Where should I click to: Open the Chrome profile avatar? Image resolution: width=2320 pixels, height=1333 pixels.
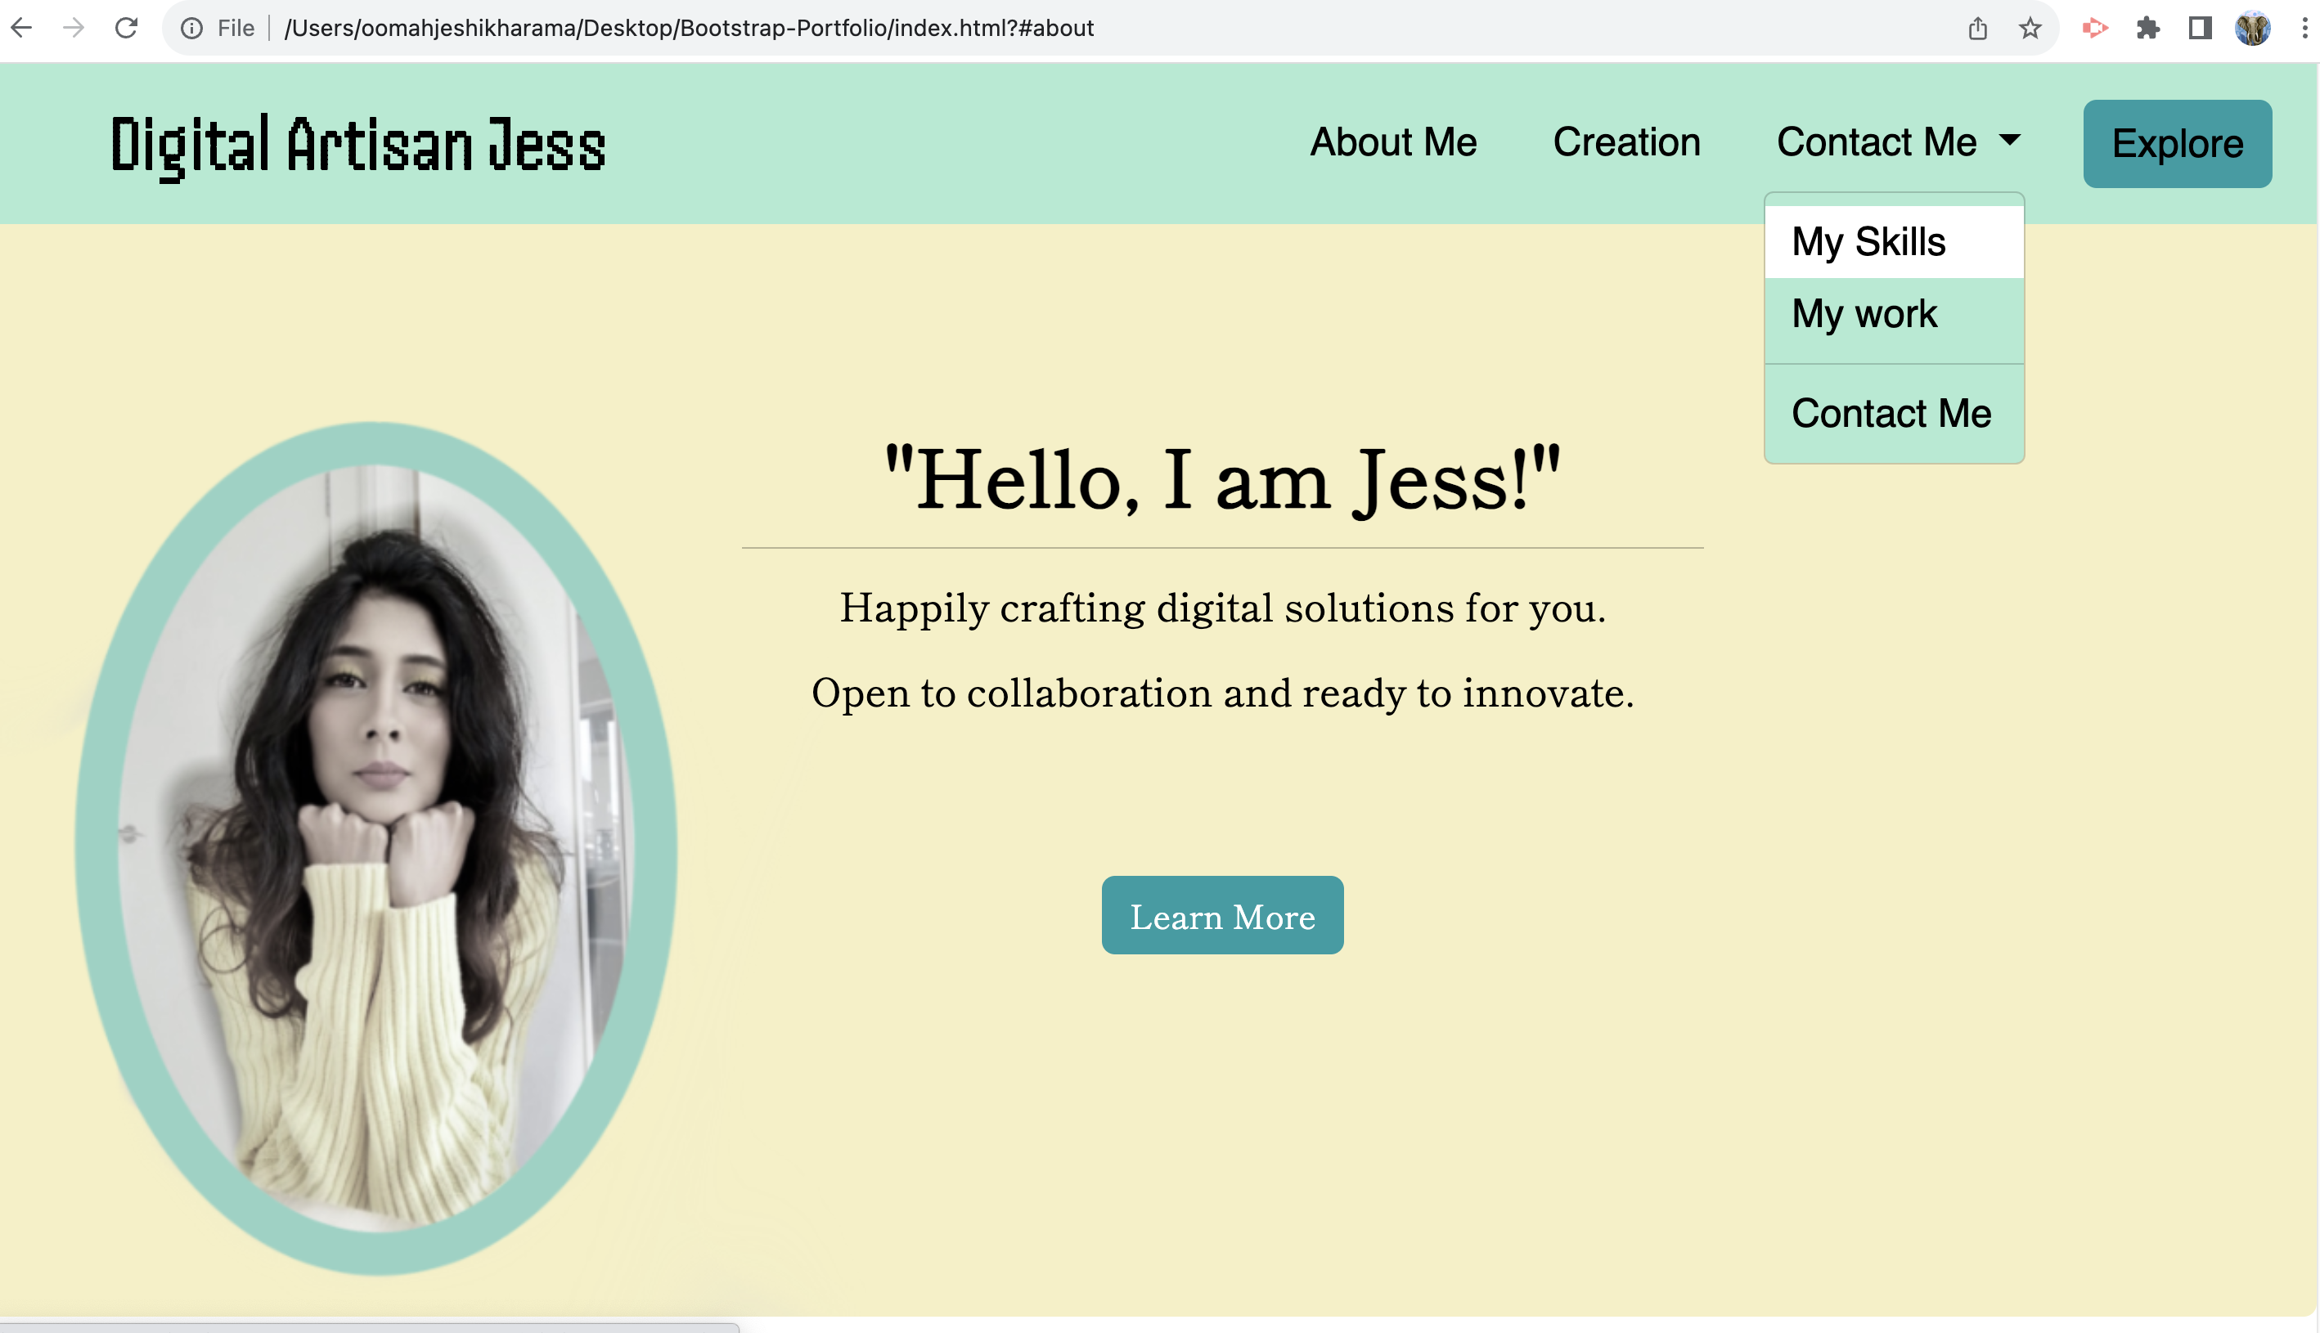2252,29
